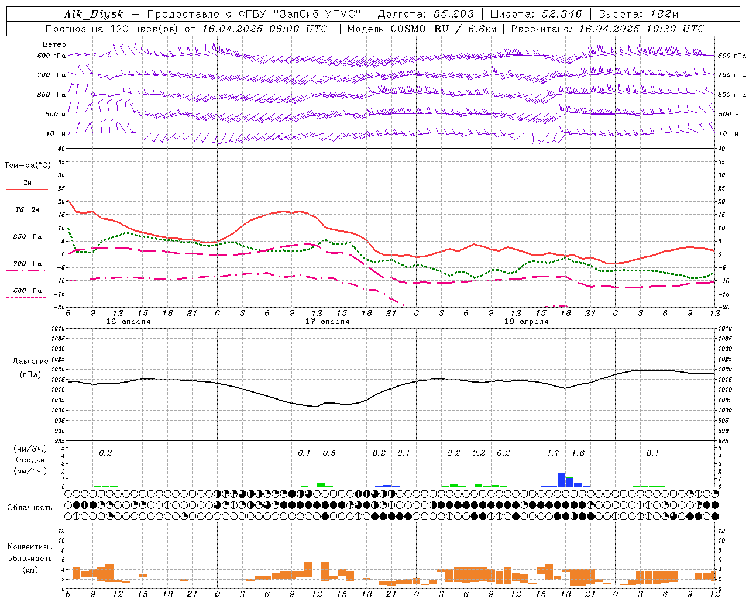Click the Модель COSMO-RU / 6.6км label
The height and width of the screenshot is (599, 749).
pos(422,29)
